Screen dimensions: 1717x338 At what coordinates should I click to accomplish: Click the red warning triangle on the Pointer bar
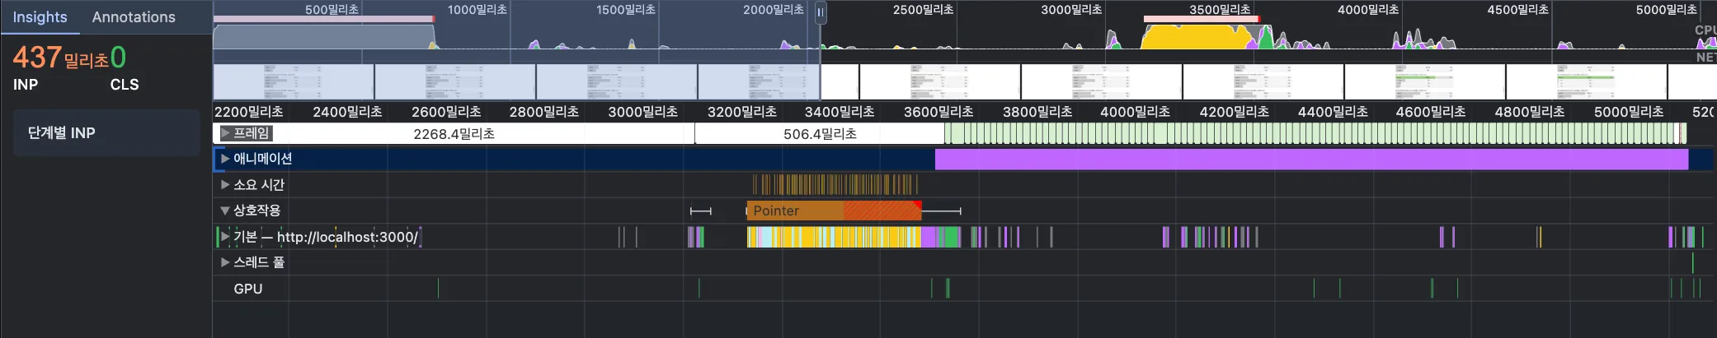tap(917, 204)
